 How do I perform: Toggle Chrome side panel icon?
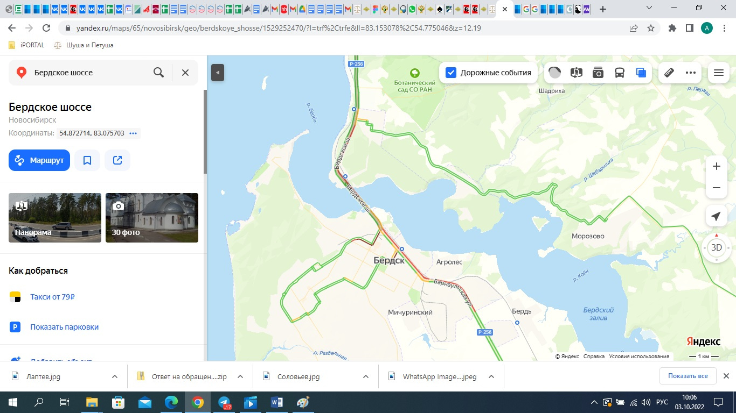click(x=689, y=28)
